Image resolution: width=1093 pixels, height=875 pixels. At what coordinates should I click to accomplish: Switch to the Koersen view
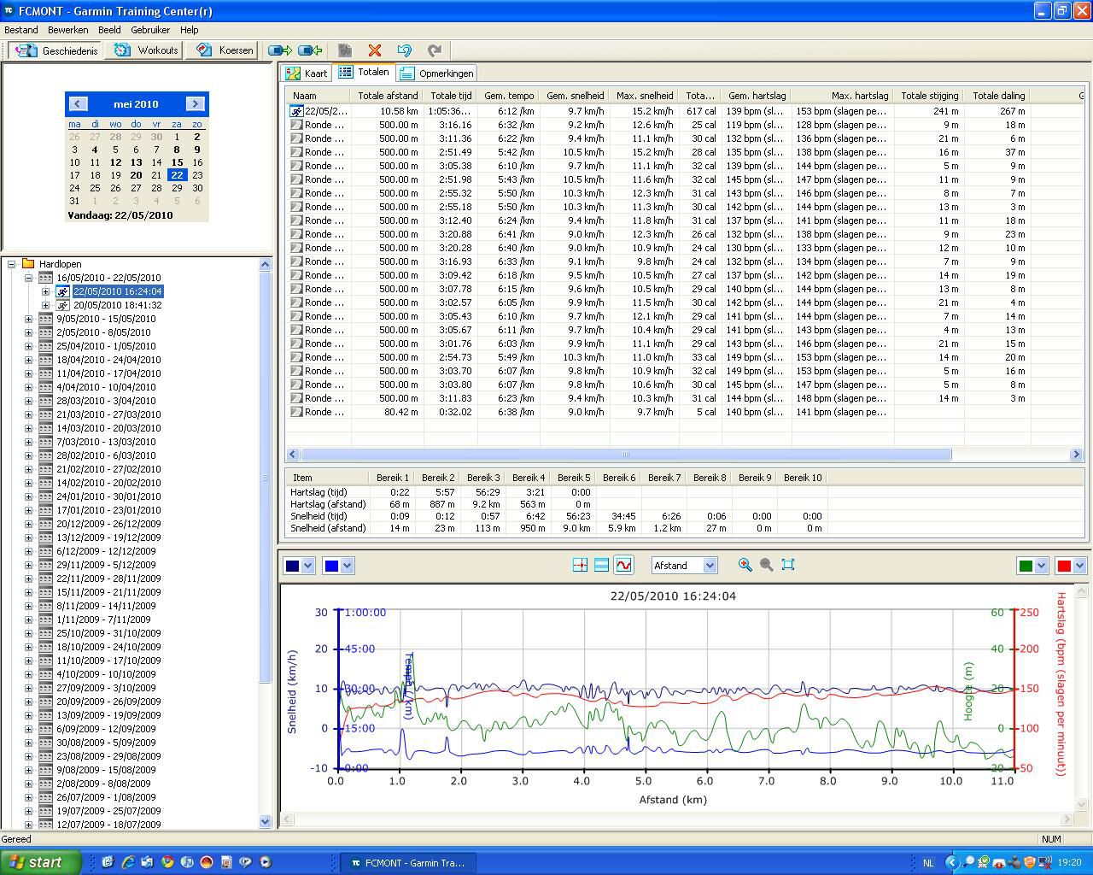[x=225, y=50]
